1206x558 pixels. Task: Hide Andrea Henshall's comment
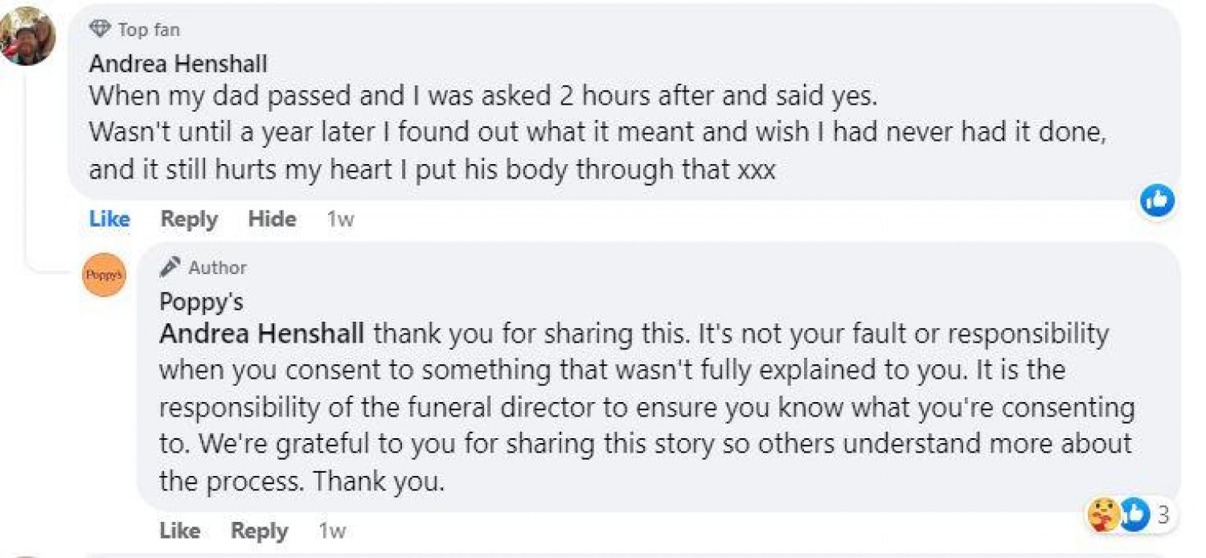point(273,219)
